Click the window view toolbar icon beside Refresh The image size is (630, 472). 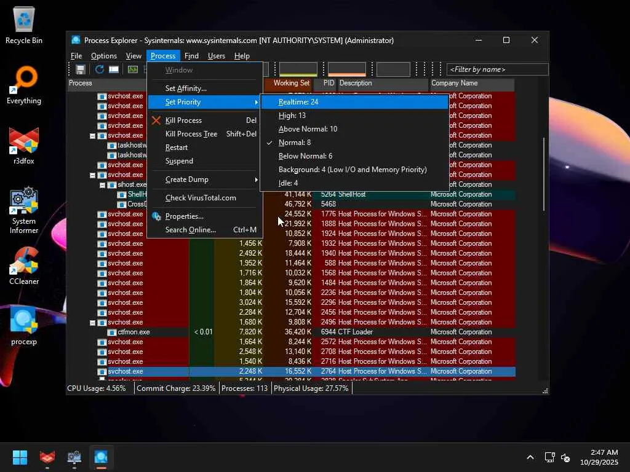pos(114,69)
